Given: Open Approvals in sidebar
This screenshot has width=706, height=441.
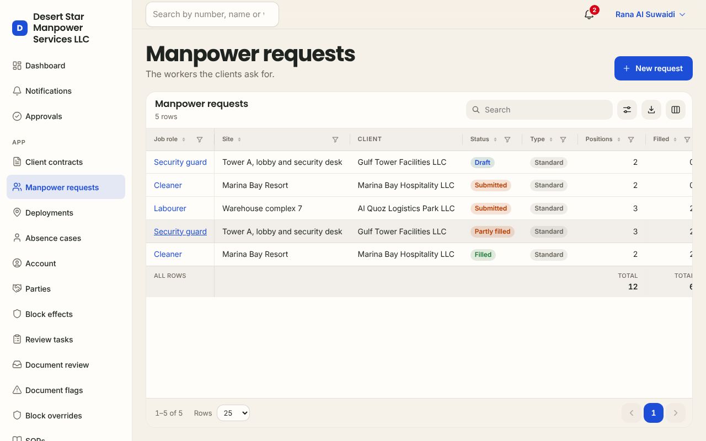Looking at the screenshot, I should coord(66,116).
